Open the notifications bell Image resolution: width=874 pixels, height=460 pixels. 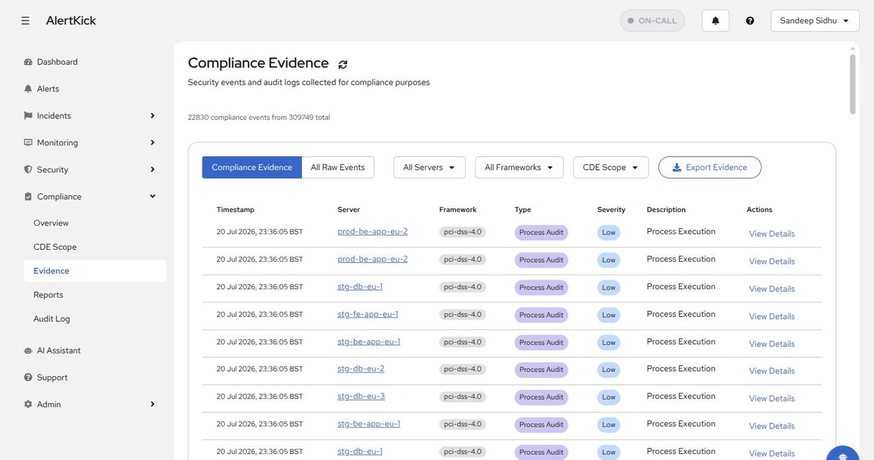coord(715,20)
